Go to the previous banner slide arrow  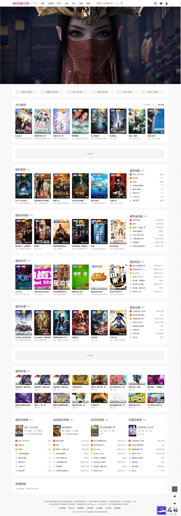5,45
